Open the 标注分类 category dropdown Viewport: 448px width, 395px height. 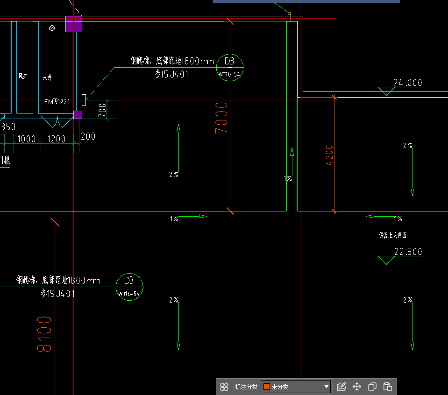point(296,387)
